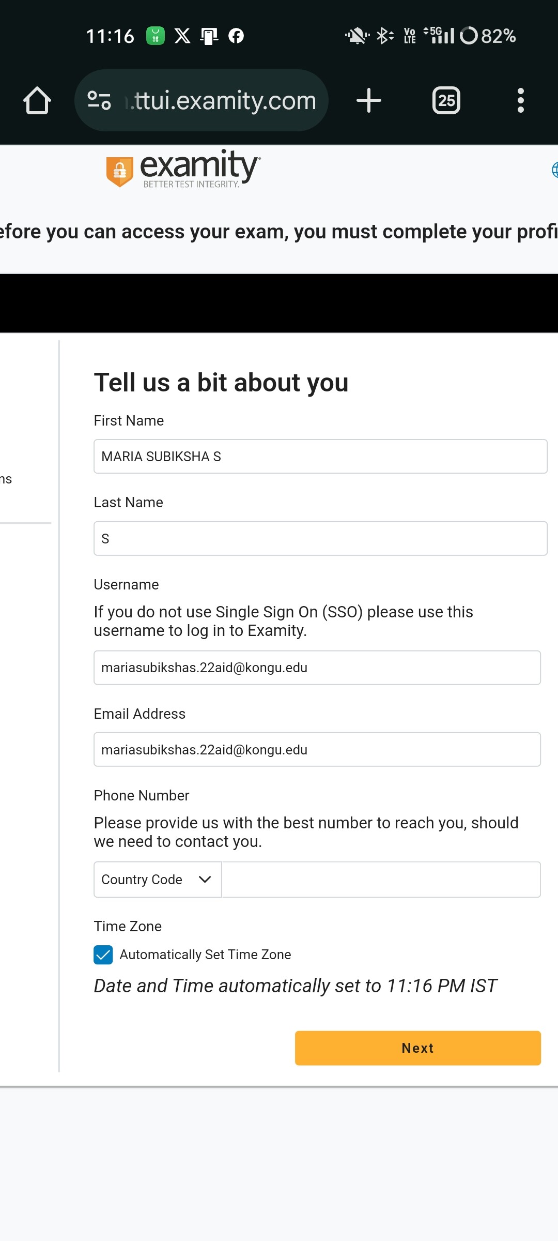558x1241 pixels.
Task: Open site info icon in address bar
Action: [99, 100]
